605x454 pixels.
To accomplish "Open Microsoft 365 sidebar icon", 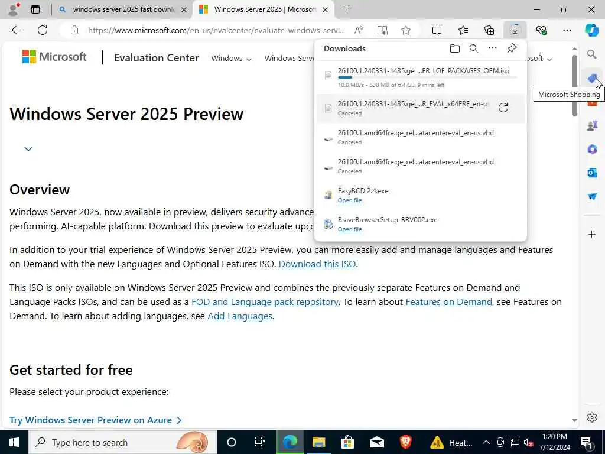I will 592,149.
